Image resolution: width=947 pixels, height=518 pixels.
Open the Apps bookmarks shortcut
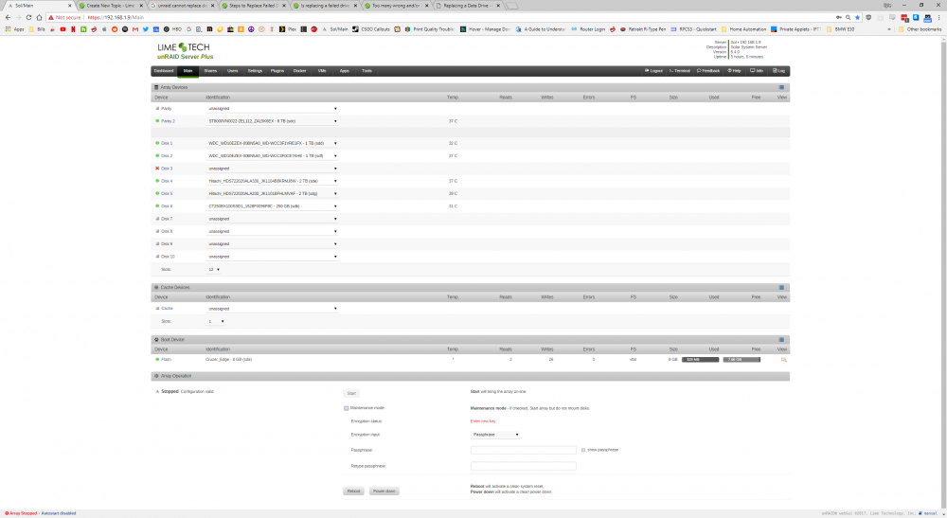(x=14, y=29)
